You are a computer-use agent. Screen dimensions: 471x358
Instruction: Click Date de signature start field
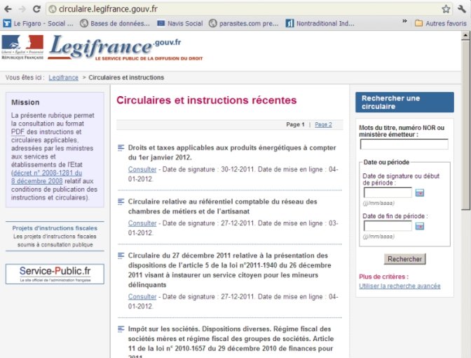click(388, 192)
